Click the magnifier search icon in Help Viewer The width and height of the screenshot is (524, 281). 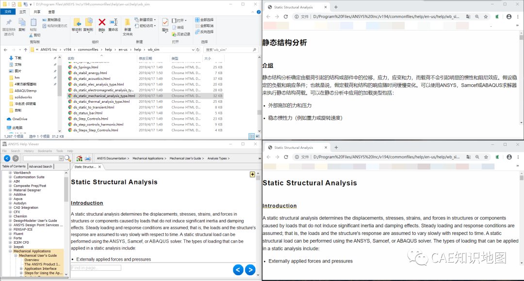[x=66, y=158]
